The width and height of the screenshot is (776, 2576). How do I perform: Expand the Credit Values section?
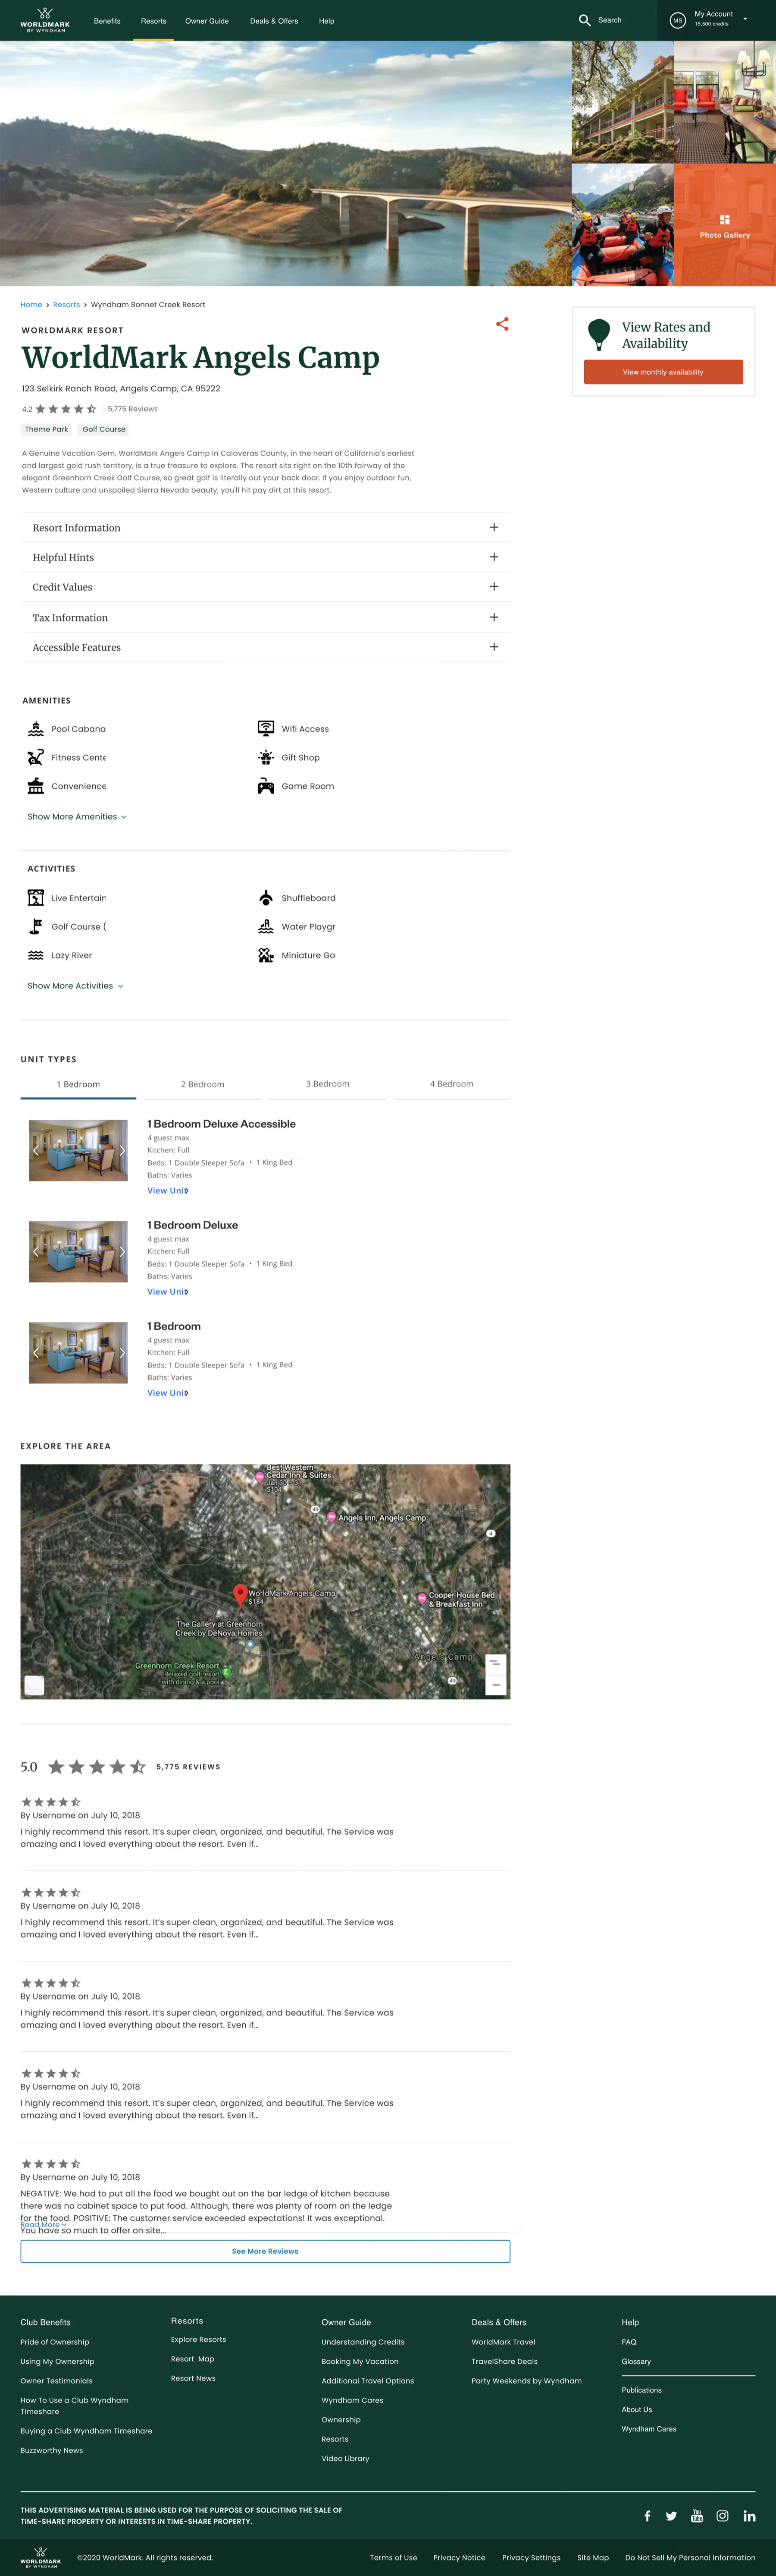(266, 587)
